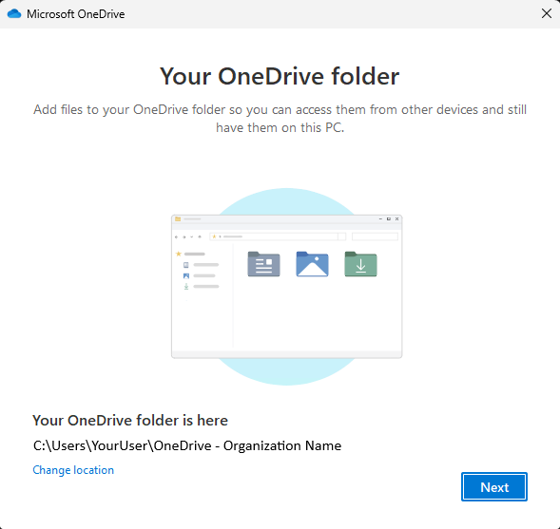Click the OneDrive folder path text

click(x=187, y=445)
